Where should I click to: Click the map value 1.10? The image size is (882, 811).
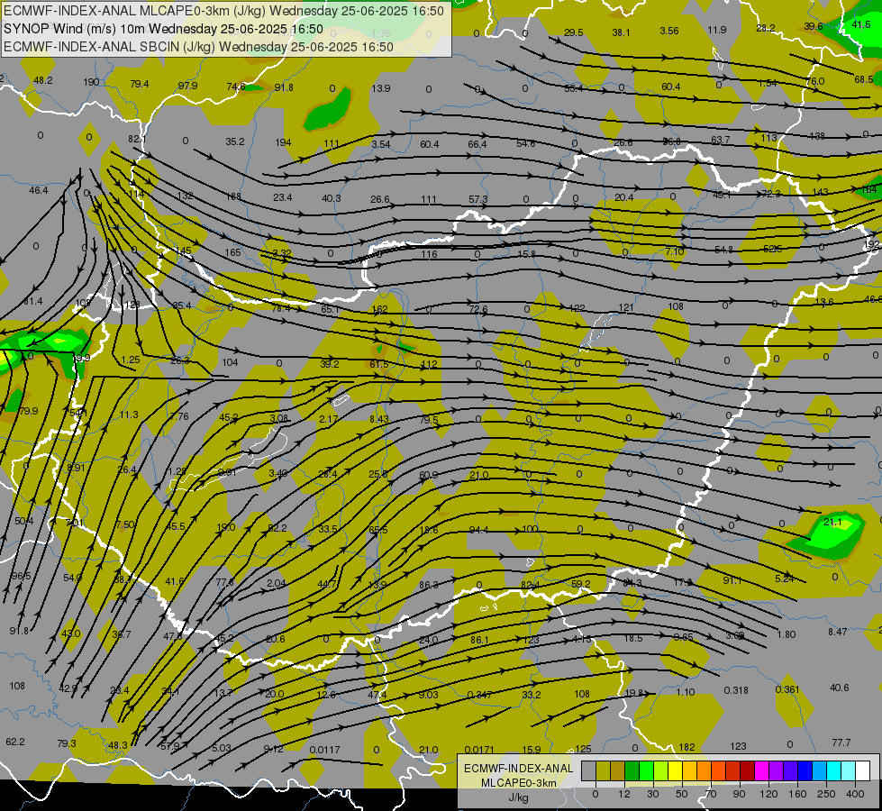(x=686, y=692)
